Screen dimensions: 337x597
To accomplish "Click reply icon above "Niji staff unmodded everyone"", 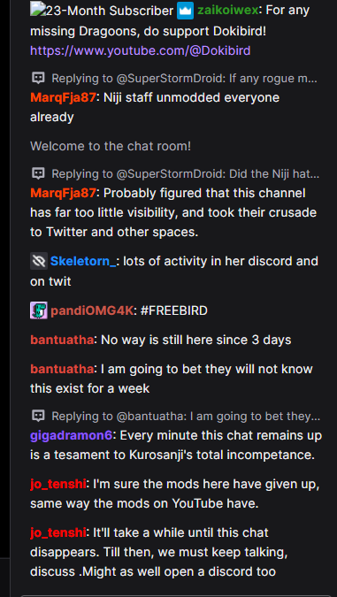I will pos(38,78).
